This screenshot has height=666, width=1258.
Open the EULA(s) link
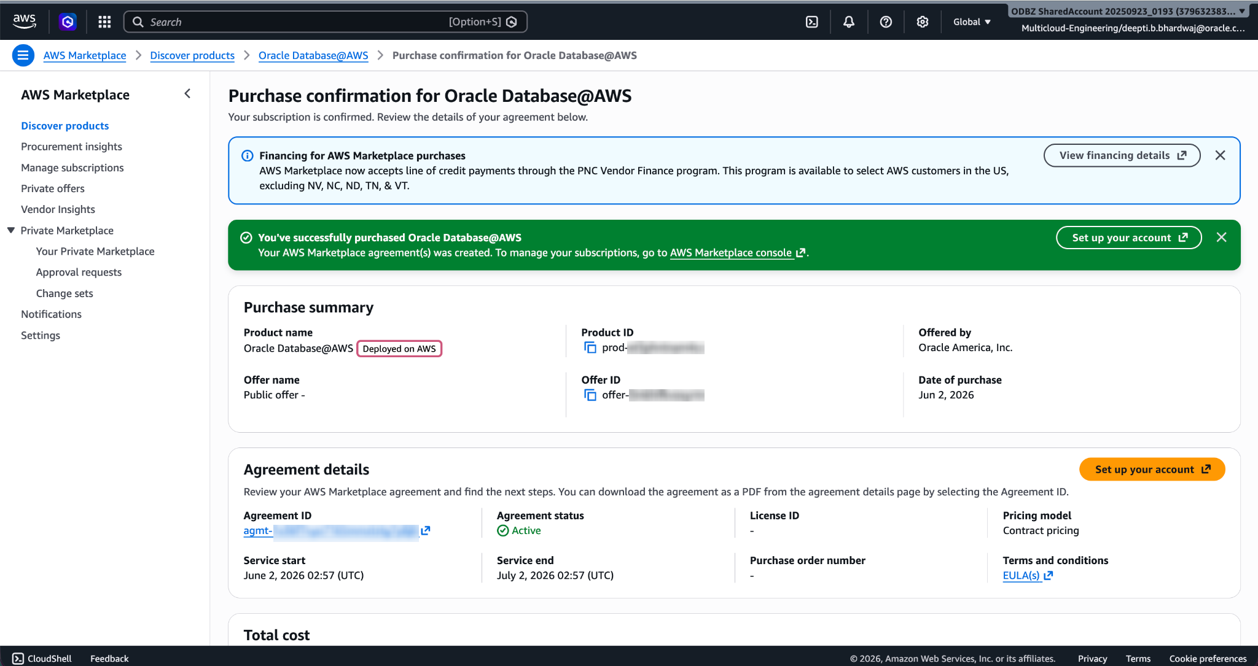point(1028,576)
